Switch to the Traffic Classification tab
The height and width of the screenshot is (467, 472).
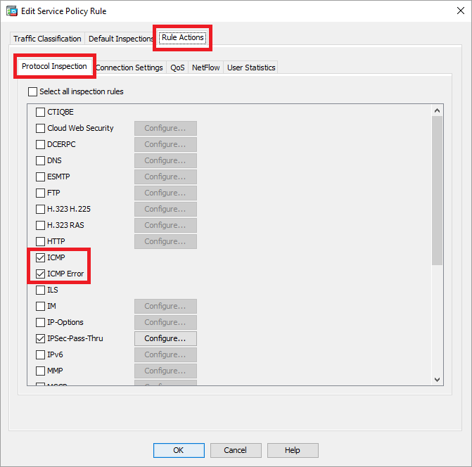[48, 39]
